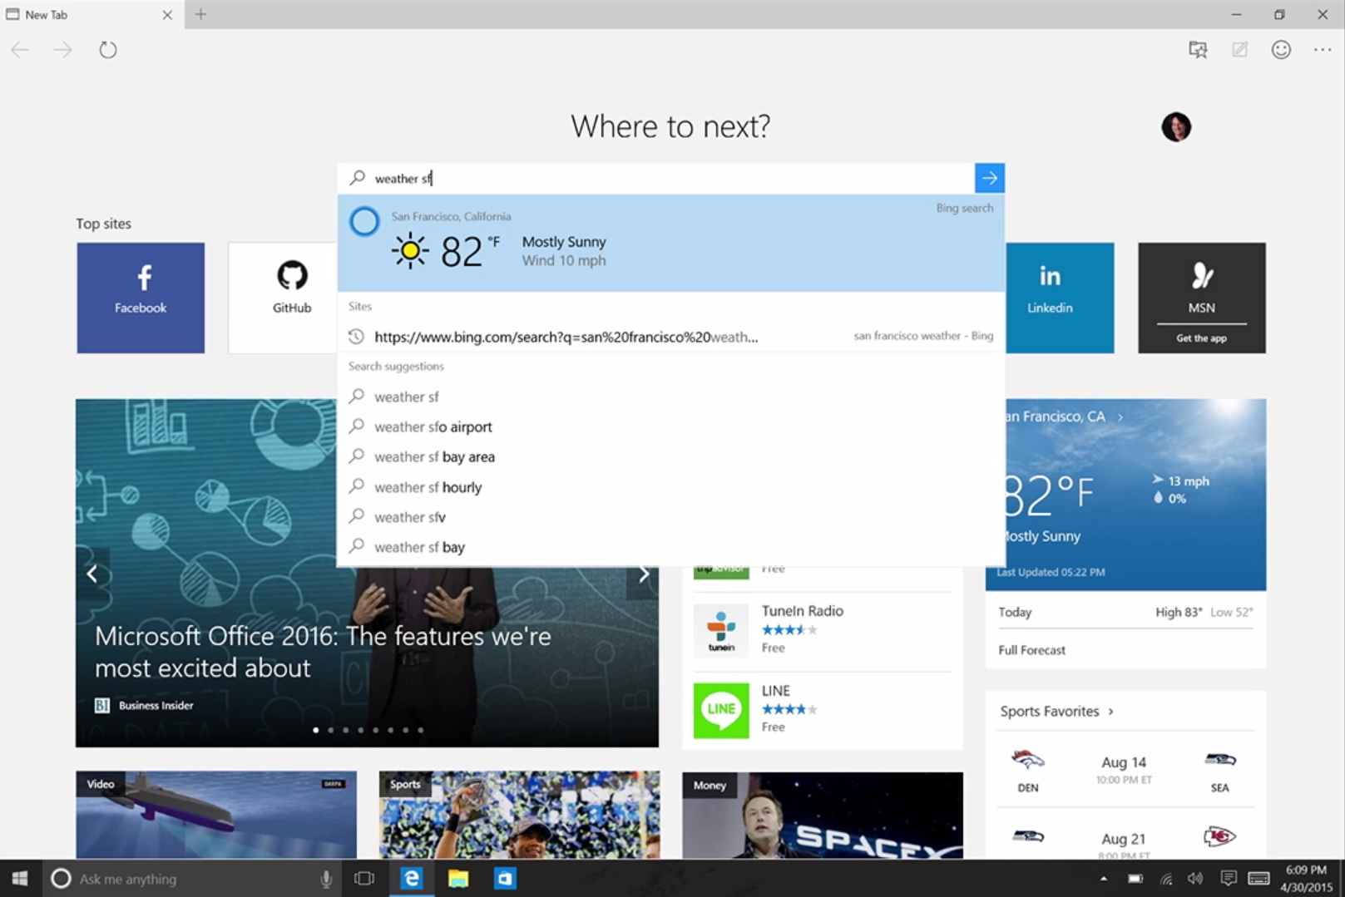Go to next news slide arrow
The height and width of the screenshot is (897, 1345).
click(643, 574)
